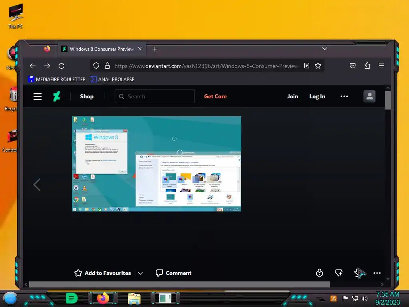Click the volume speaker tray icon
Viewport: 409px width, 307px height.
(364, 298)
